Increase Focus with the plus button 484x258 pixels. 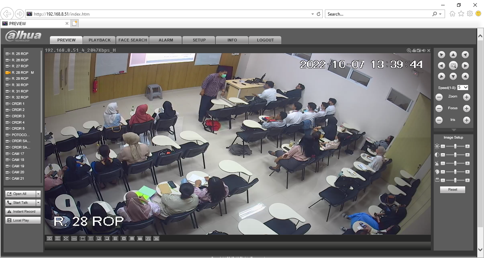467,108
